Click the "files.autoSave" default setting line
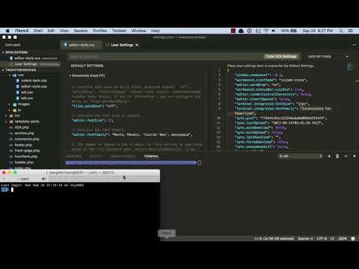This screenshot has width=359, height=269. pyautogui.click(x=94, y=106)
